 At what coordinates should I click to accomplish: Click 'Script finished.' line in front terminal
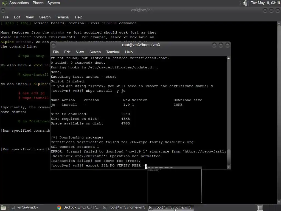point(68,81)
